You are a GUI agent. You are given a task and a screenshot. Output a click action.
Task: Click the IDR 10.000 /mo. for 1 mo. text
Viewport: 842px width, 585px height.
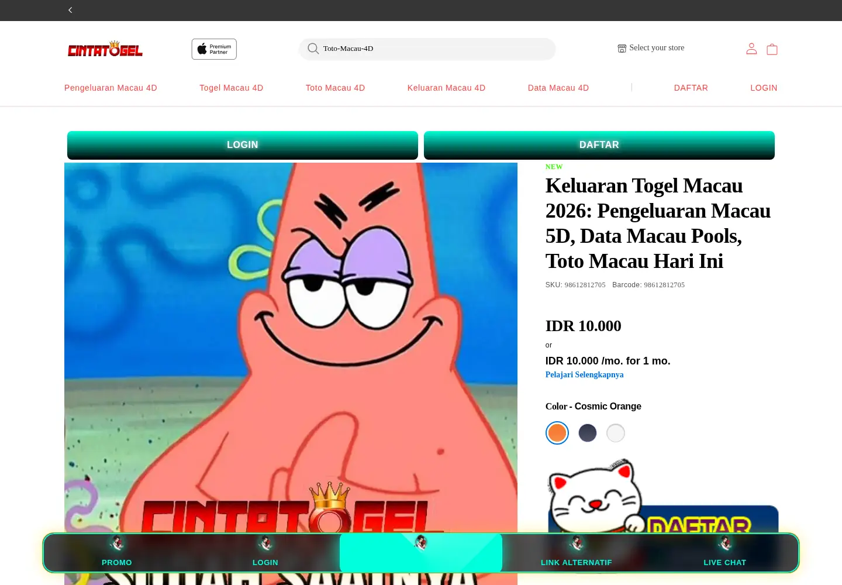[608, 361]
